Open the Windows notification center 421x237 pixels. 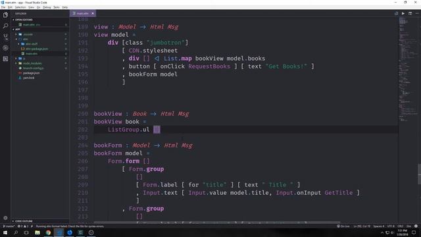pyautogui.click(x=414, y=232)
